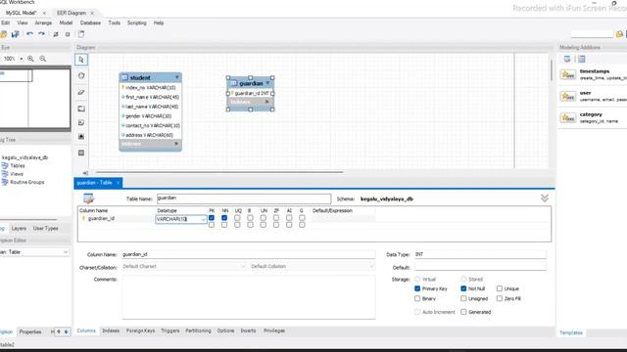Screen dimensions: 627x352
Task: Click the timestamps template icon
Action: pyautogui.click(x=568, y=74)
